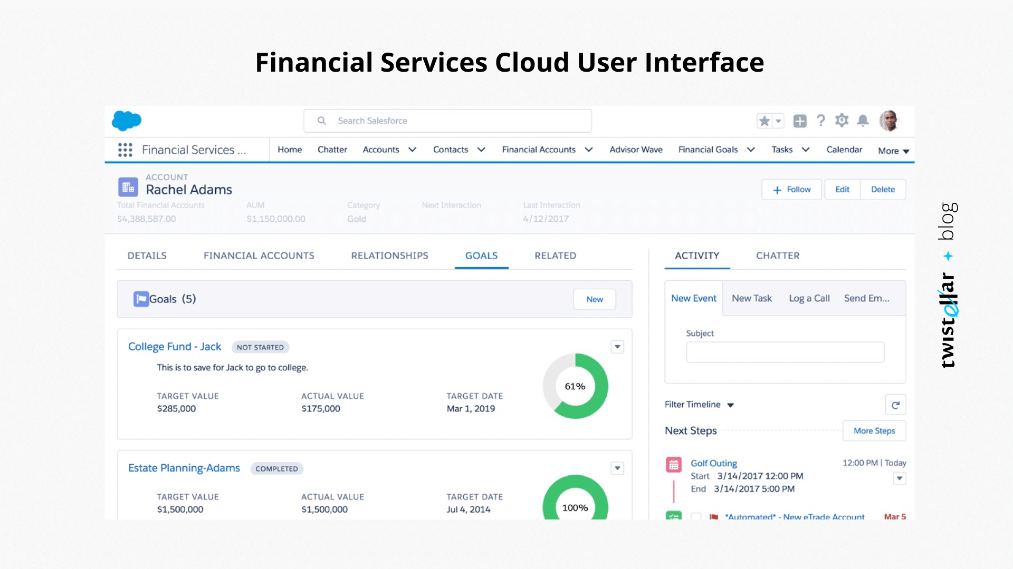This screenshot has width=1013, height=569.
Task: Click the Global Actions plus icon
Action: [x=800, y=121]
